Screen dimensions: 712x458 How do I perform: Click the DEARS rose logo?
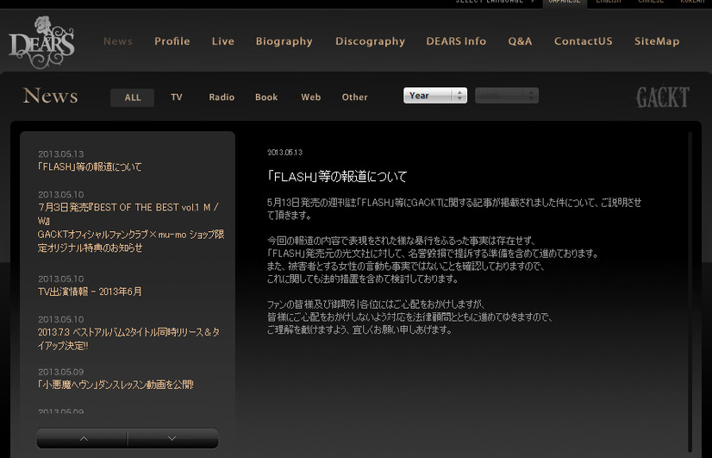(41, 41)
